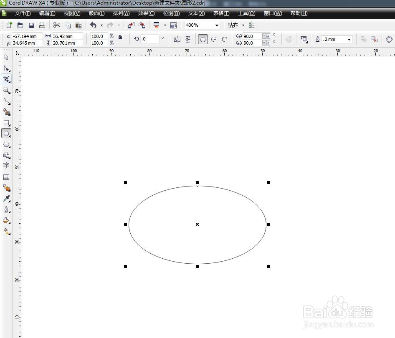This screenshot has width=395, height=338.
Task: Expand application launcher dropdown arrow
Action: 165,25
